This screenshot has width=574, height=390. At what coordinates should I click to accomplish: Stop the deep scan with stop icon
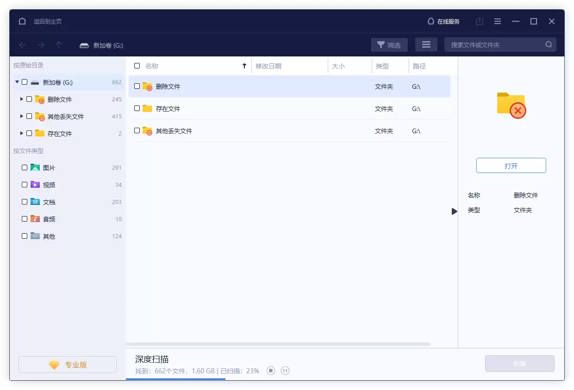tap(271, 371)
